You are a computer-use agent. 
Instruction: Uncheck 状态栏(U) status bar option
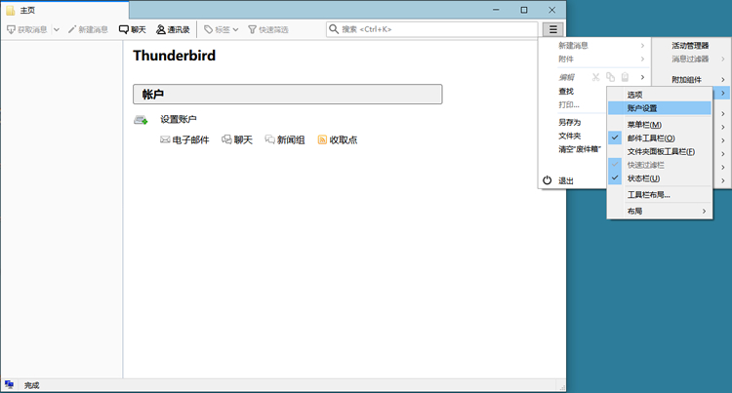660,178
